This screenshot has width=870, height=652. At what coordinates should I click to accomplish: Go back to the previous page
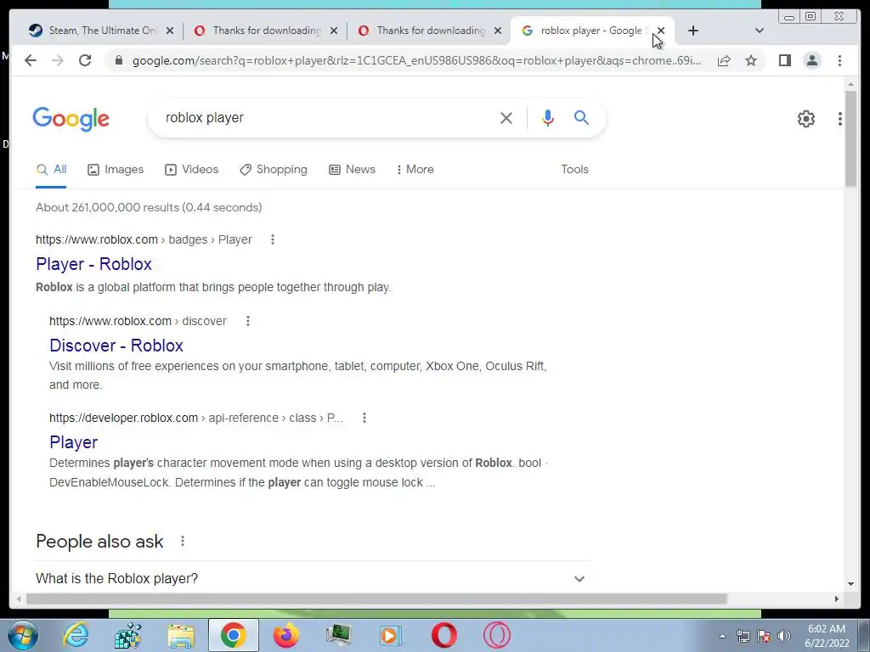[x=31, y=60]
